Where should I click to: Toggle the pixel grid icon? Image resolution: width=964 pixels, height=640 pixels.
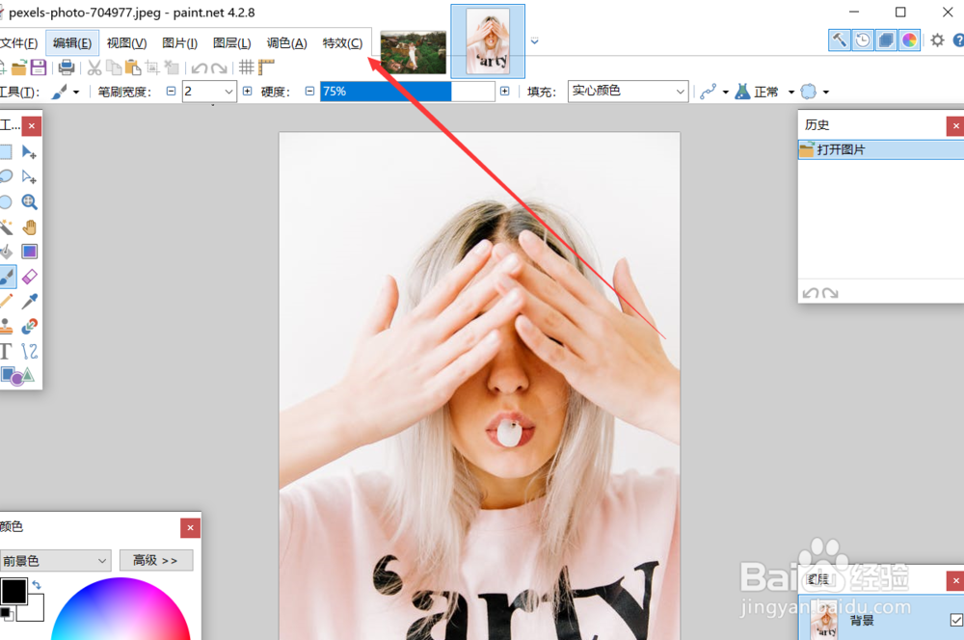click(x=247, y=67)
